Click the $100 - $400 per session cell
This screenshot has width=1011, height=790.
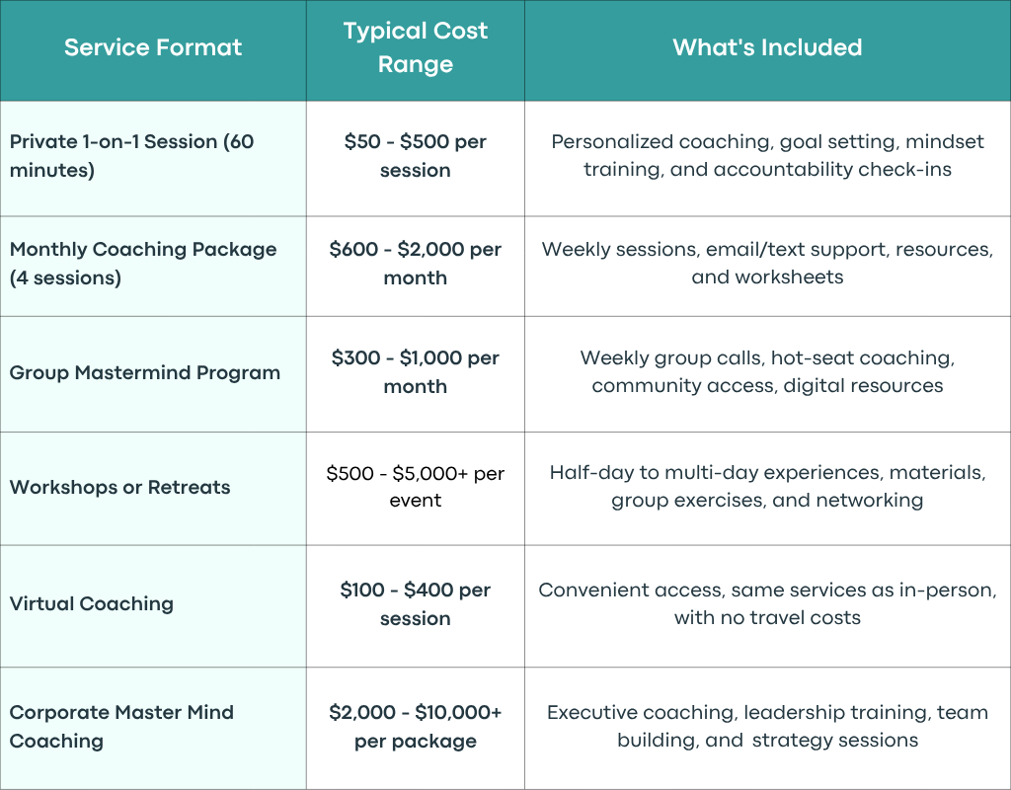pyautogui.click(x=416, y=606)
